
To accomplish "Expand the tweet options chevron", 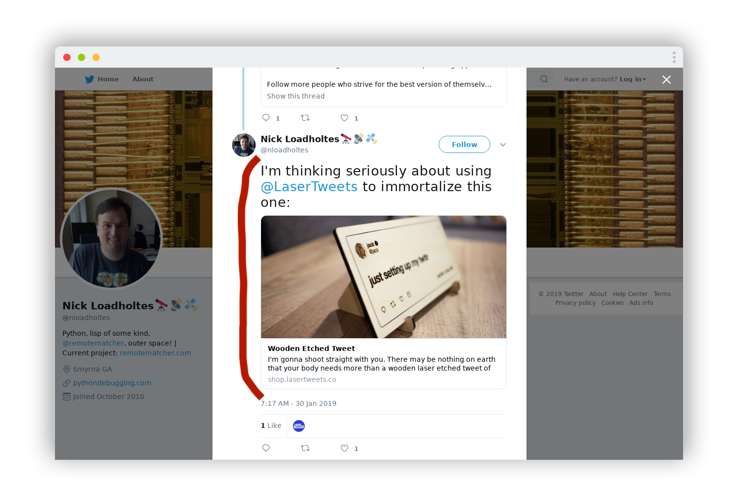I will [503, 145].
